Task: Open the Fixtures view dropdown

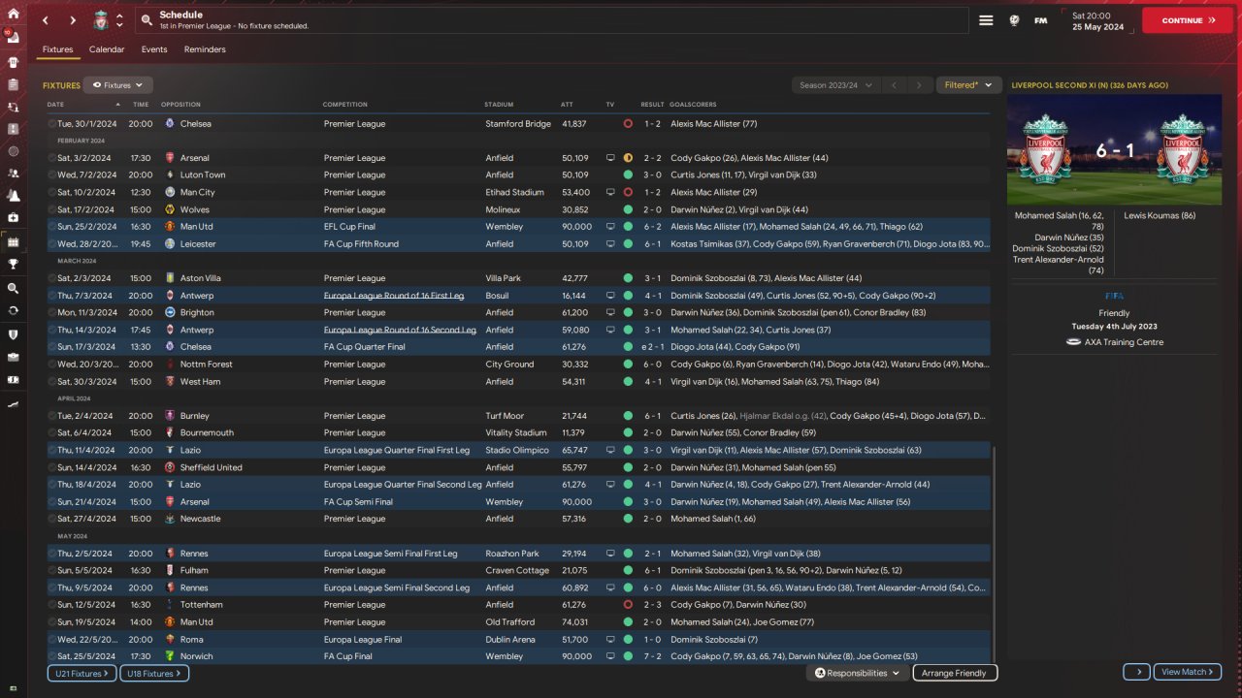Action: pos(117,85)
